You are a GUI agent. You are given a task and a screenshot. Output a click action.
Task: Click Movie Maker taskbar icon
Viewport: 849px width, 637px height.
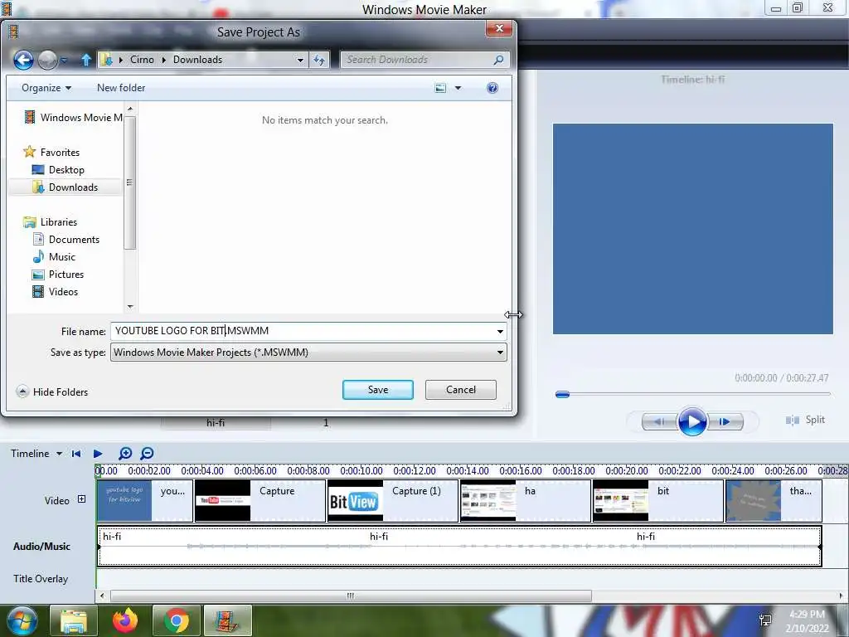227,620
